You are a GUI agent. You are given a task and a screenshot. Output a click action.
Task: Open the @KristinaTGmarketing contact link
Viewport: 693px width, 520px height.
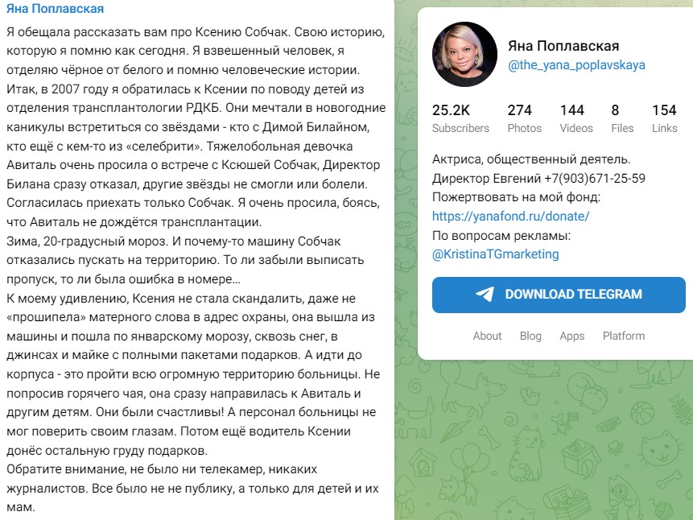tap(496, 254)
